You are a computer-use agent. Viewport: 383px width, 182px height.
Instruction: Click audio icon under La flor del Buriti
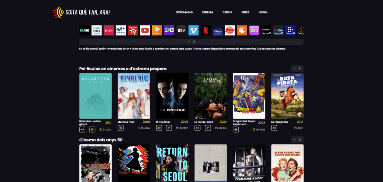pos(197,128)
